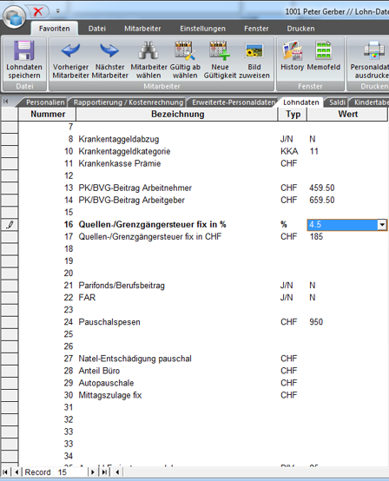Click the 4.5 value field in row 16
The image size is (389, 481).
342,225
